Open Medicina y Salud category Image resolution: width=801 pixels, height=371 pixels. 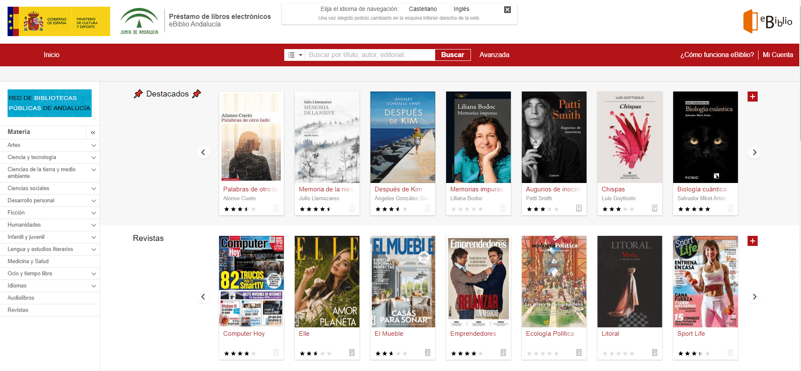coord(28,261)
